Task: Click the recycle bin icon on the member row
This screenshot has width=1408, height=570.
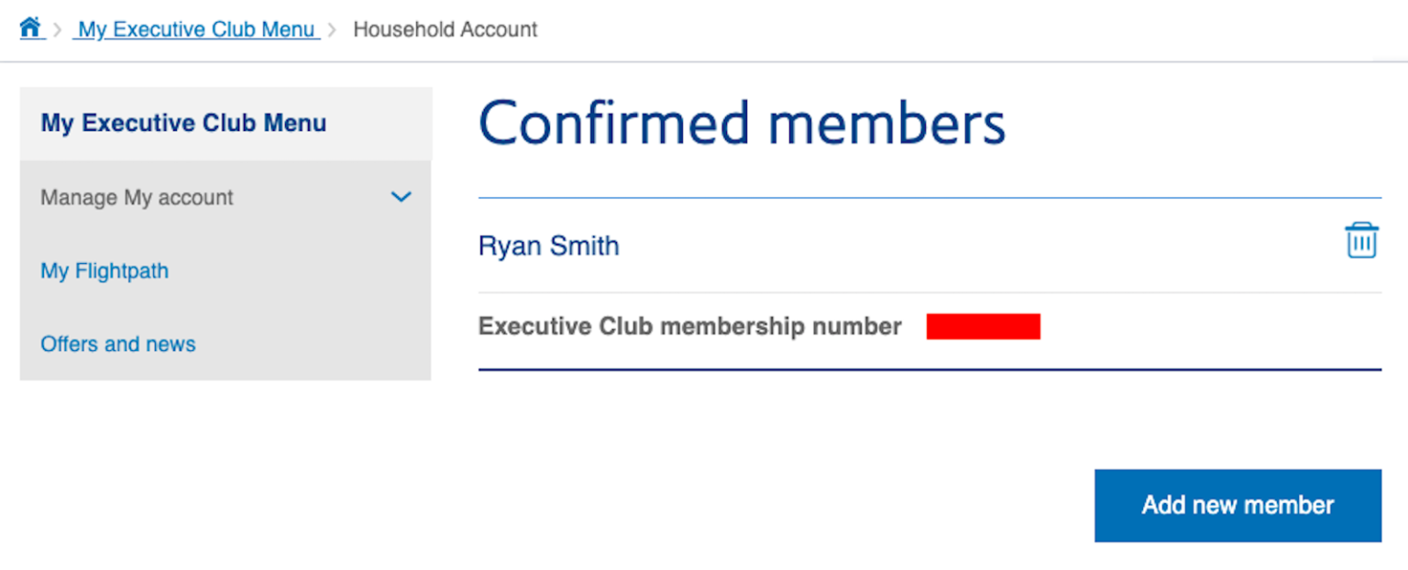Action: (x=1361, y=240)
